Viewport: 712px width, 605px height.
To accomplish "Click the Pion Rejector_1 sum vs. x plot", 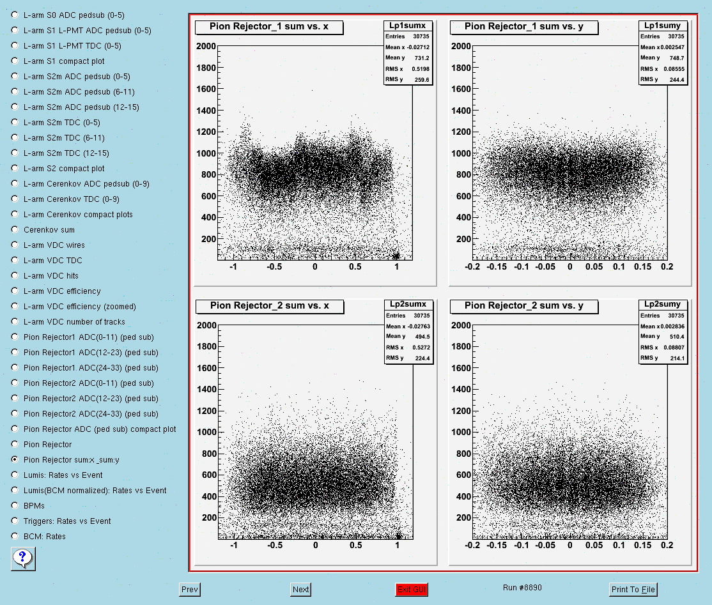I will (315, 153).
